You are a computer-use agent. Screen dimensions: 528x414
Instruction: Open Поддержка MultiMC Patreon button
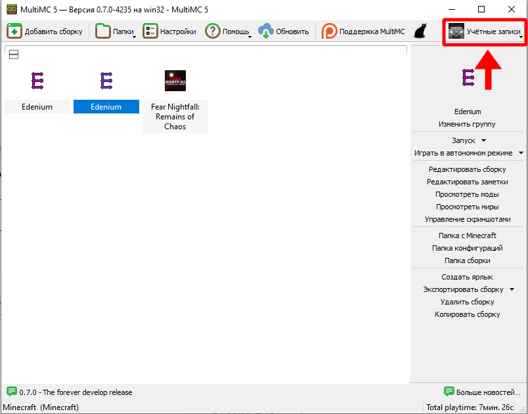[x=363, y=31]
